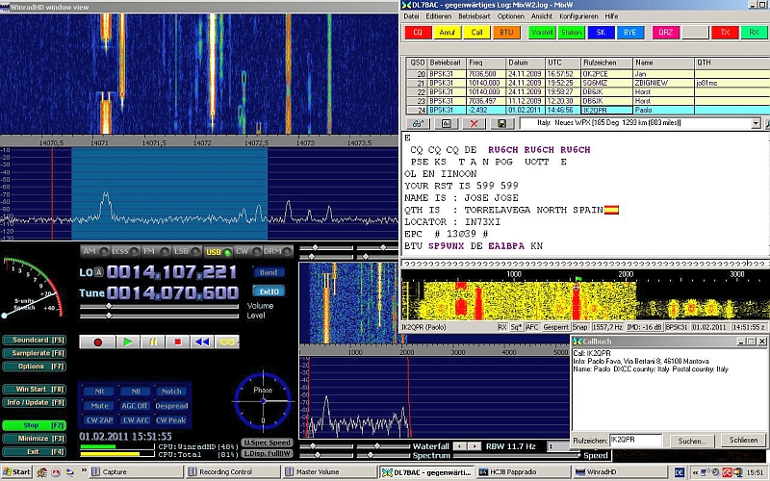Open the Datei menu in MixW

[411, 16]
